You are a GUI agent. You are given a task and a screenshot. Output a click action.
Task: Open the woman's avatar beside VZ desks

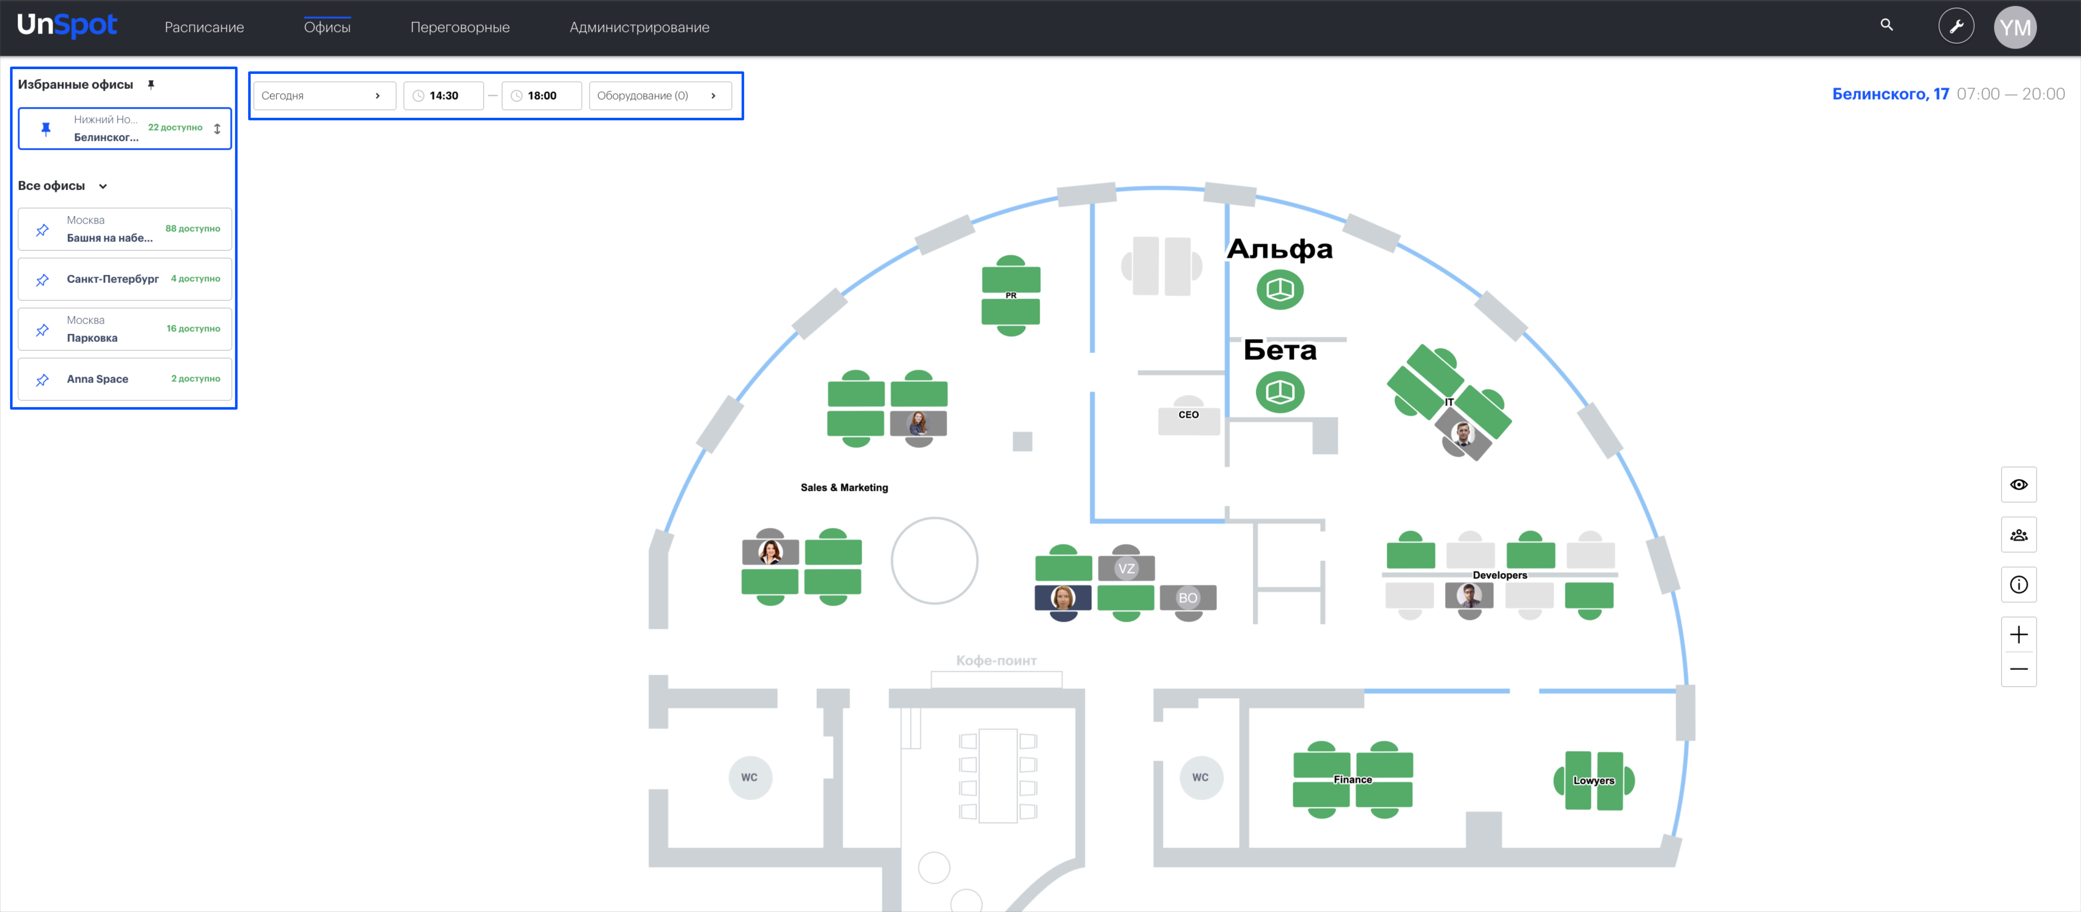(x=1063, y=598)
